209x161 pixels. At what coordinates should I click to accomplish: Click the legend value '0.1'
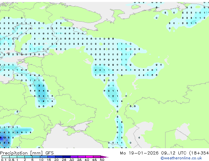tap(4, 160)
